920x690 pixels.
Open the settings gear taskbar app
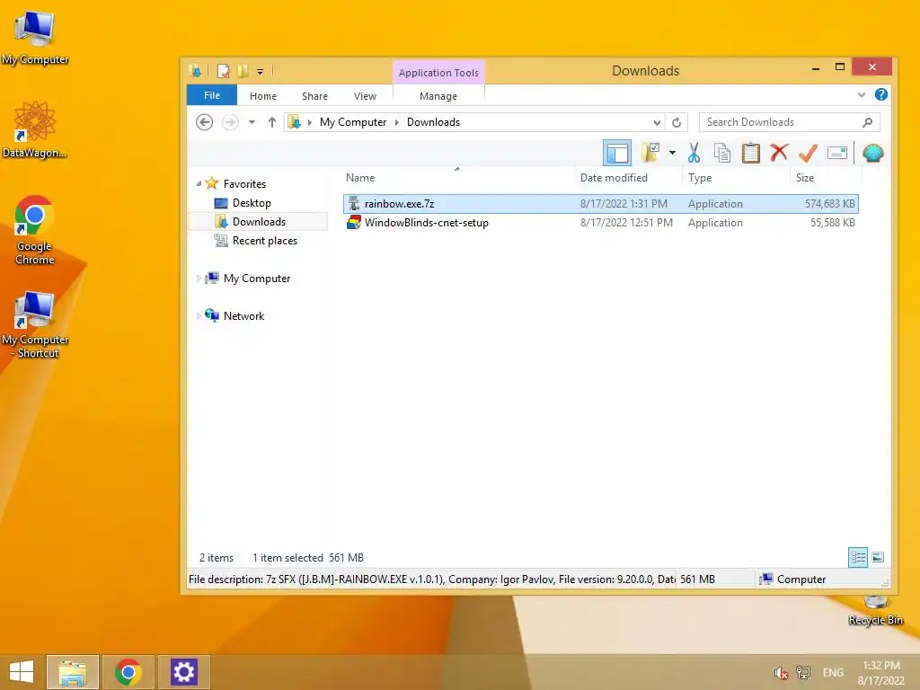pos(183,672)
